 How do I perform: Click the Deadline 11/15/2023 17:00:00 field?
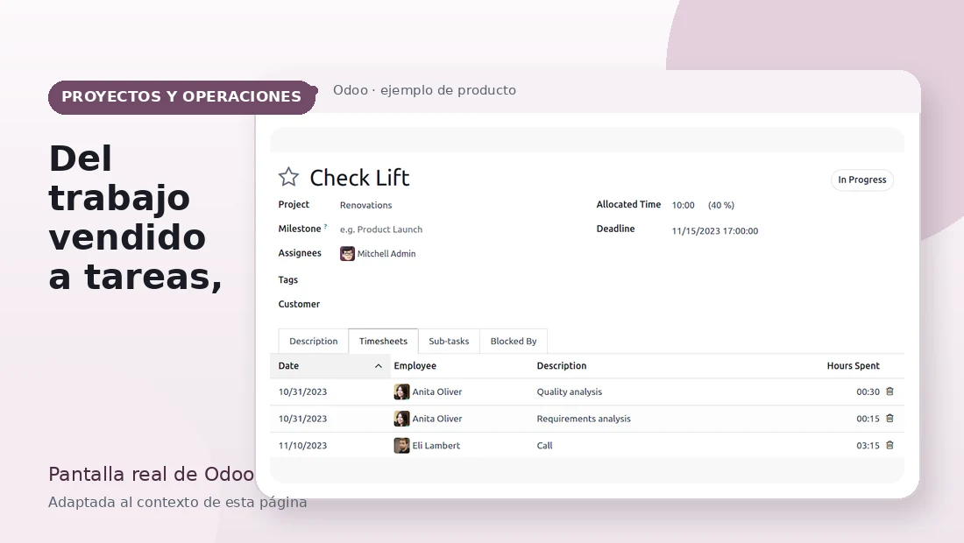715,231
